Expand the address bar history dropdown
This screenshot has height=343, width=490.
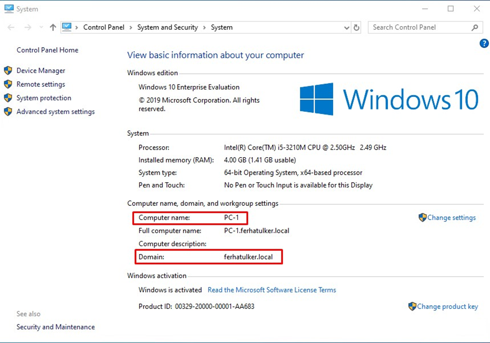point(346,28)
